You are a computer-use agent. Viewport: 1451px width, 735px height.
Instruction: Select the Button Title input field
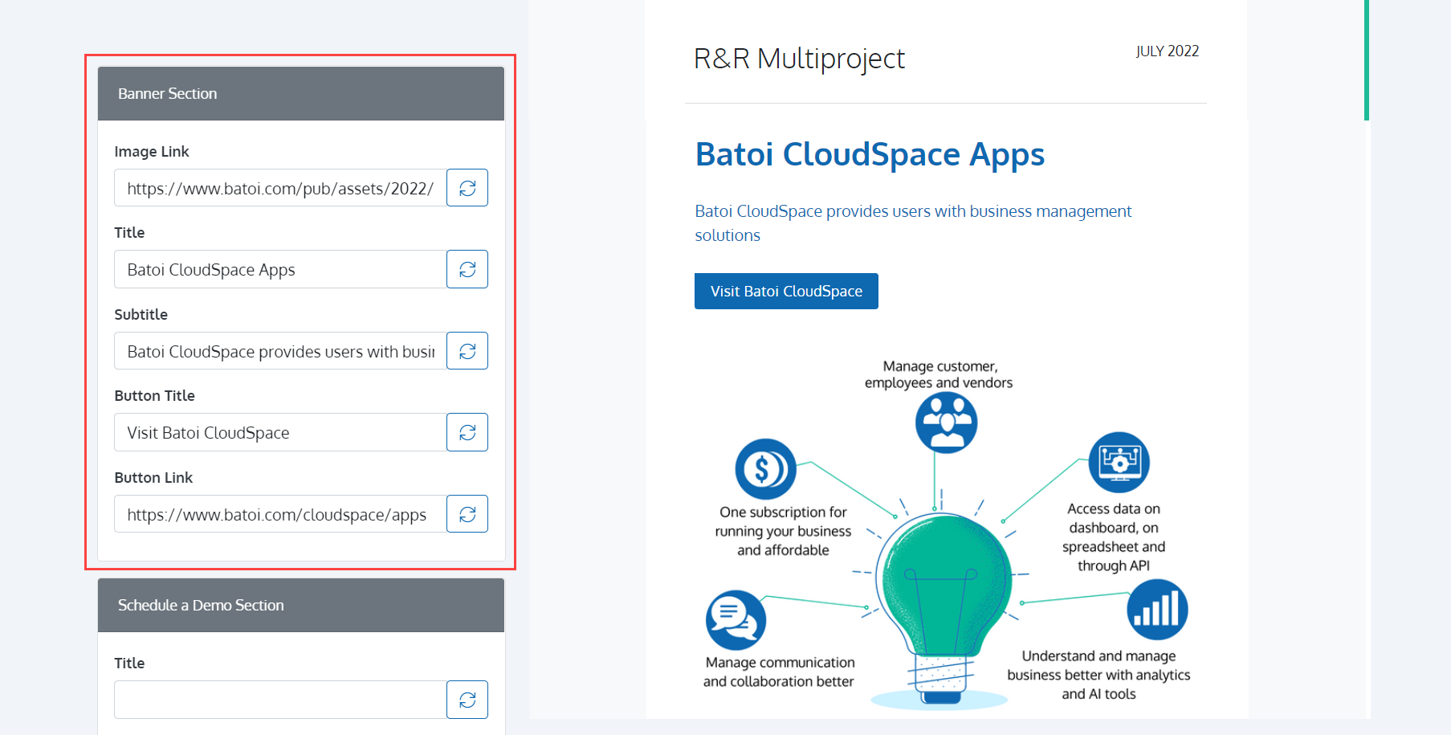click(x=280, y=432)
